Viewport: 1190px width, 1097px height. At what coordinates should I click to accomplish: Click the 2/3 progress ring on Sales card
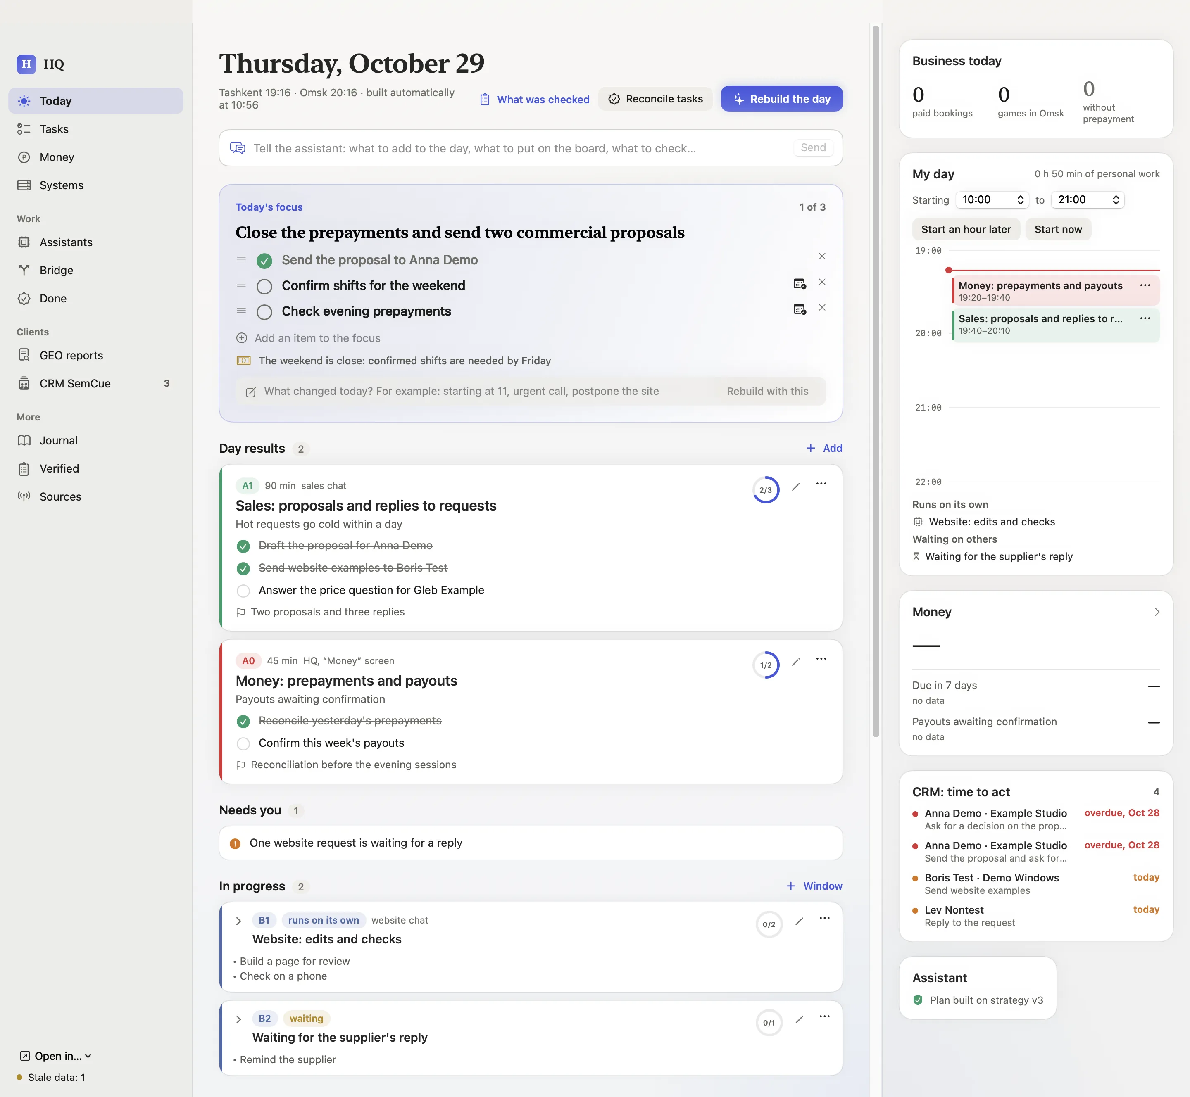pos(766,490)
